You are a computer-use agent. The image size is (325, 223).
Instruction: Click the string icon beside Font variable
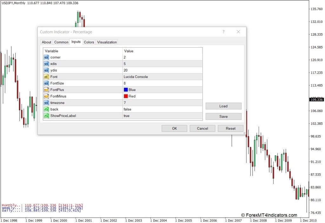(x=46, y=77)
